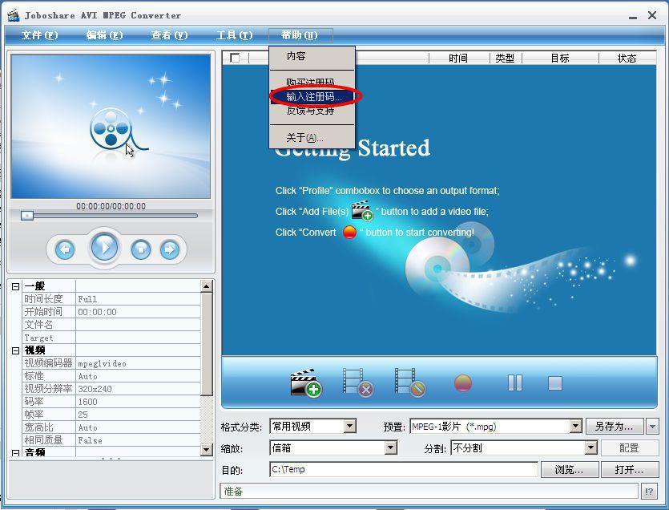Click the 另存为... button

[x=615, y=427]
